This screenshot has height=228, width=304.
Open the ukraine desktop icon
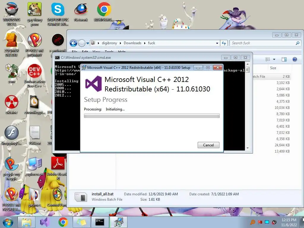coord(12,104)
